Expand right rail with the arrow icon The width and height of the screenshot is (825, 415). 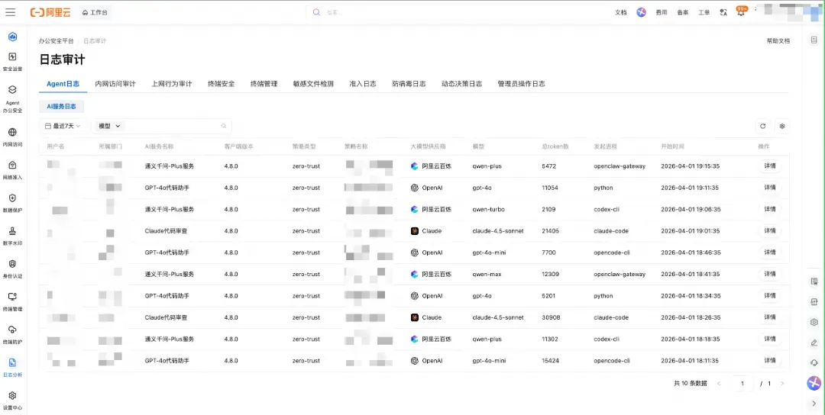tap(814, 404)
